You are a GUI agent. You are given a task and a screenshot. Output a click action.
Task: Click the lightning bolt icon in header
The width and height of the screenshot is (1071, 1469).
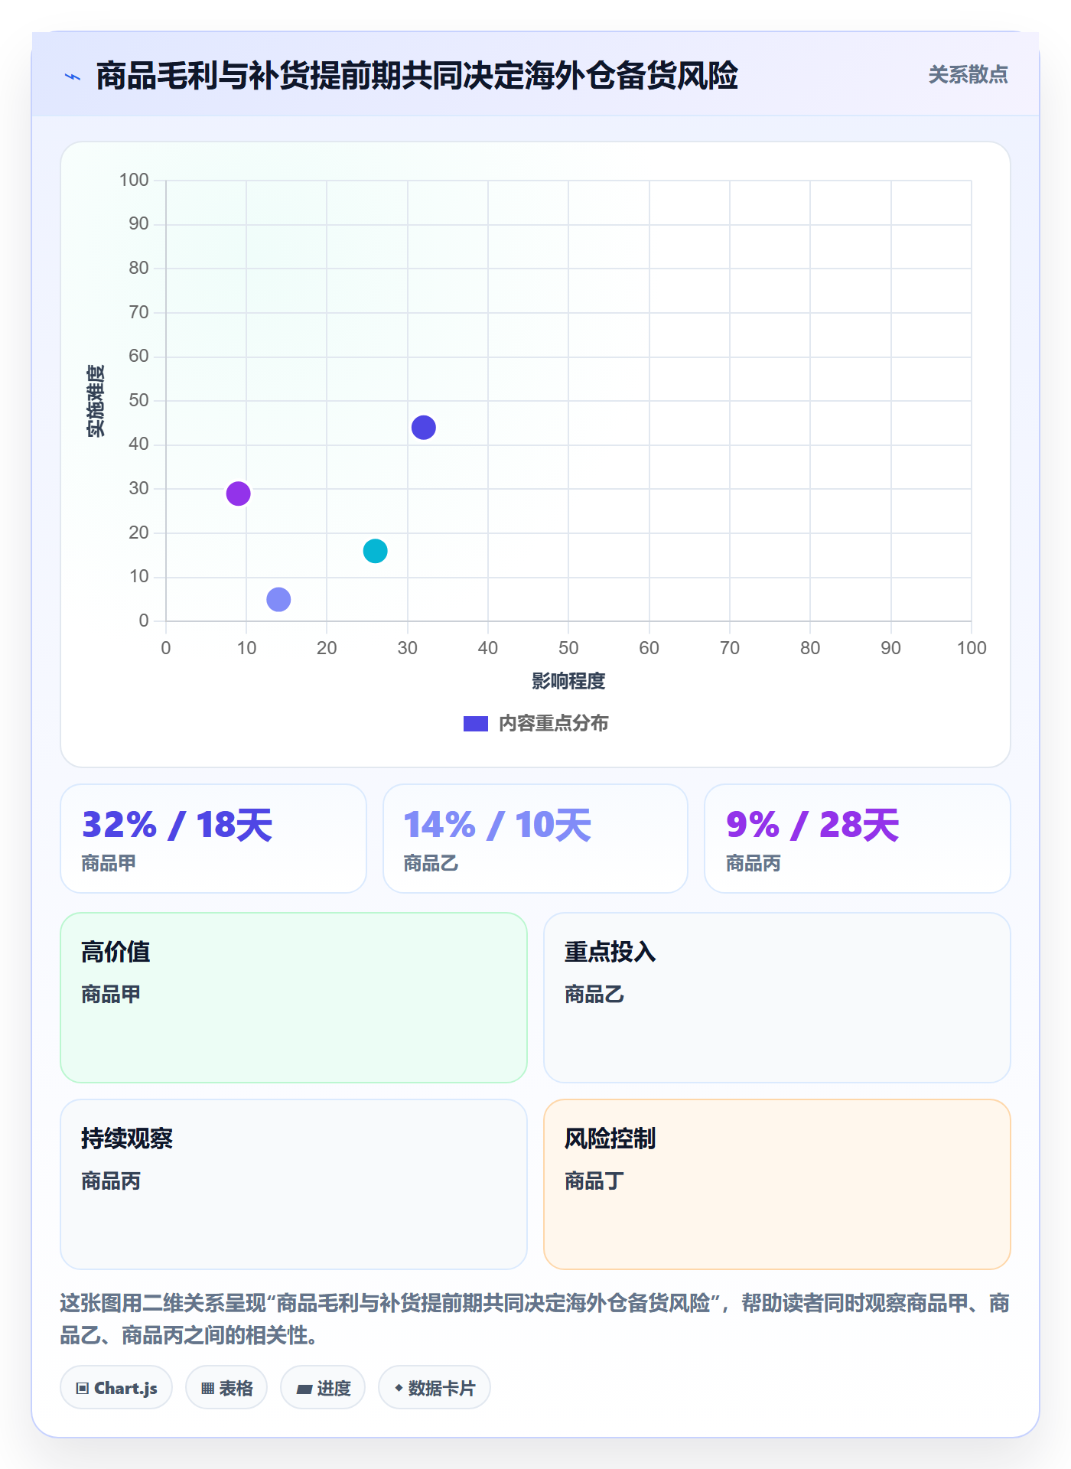(x=73, y=77)
